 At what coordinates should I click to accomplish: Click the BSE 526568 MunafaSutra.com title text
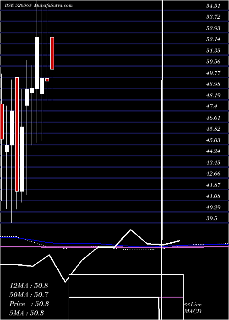tap(38, 5)
